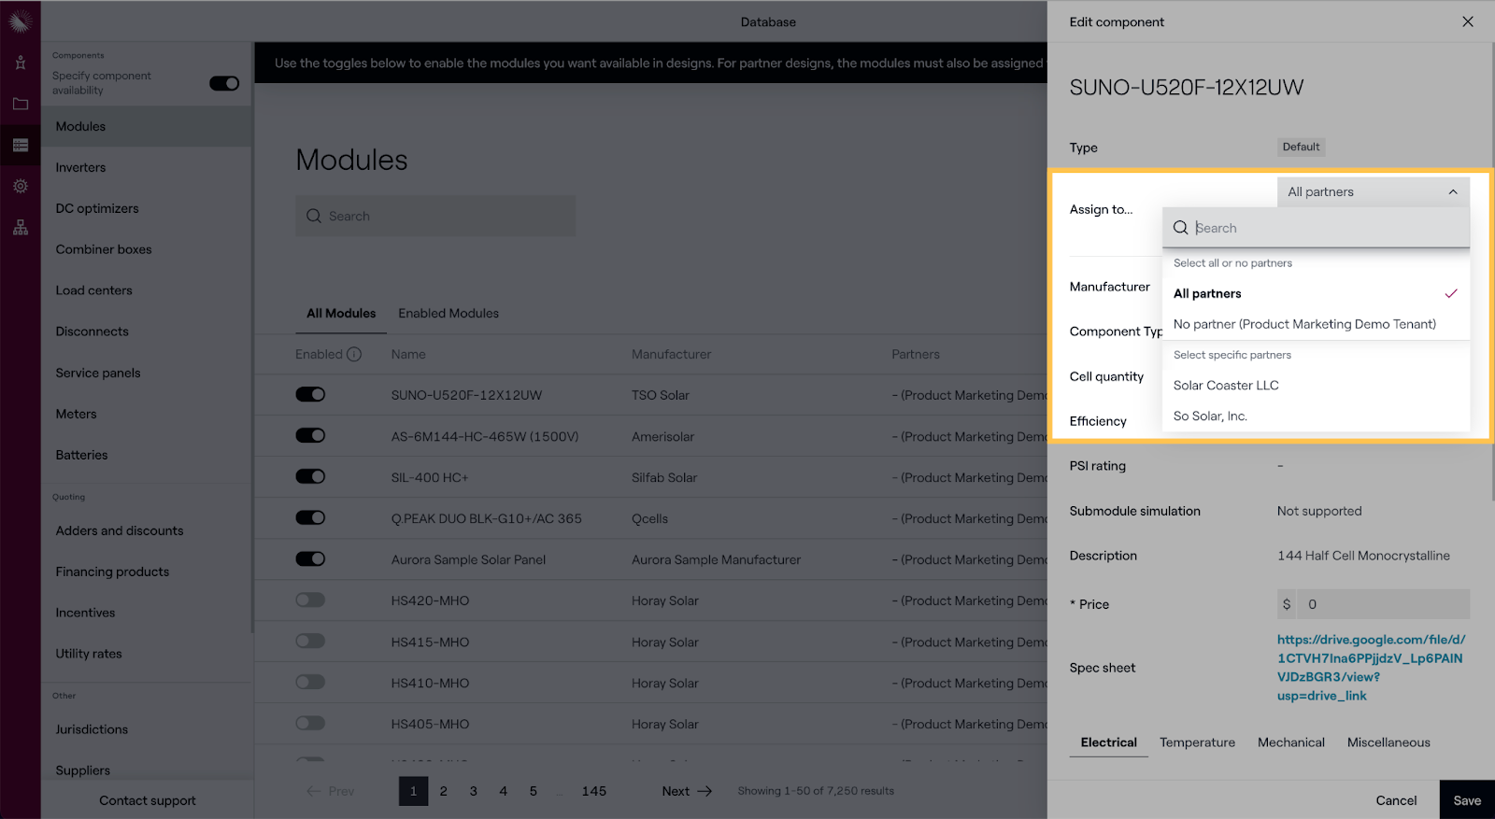Turn off Q.PEAK DUO BLK-G10+/AC 365 toggle
The width and height of the screenshot is (1495, 819).
pos(310,517)
